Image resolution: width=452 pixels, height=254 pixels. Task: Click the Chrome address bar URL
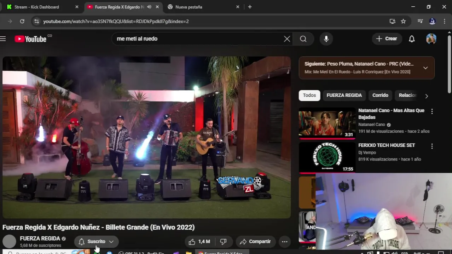coord(116,21)
